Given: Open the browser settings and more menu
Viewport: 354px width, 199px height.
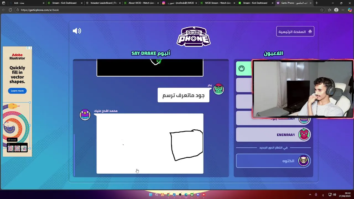Looking at the screenshot, I should 343,10.
